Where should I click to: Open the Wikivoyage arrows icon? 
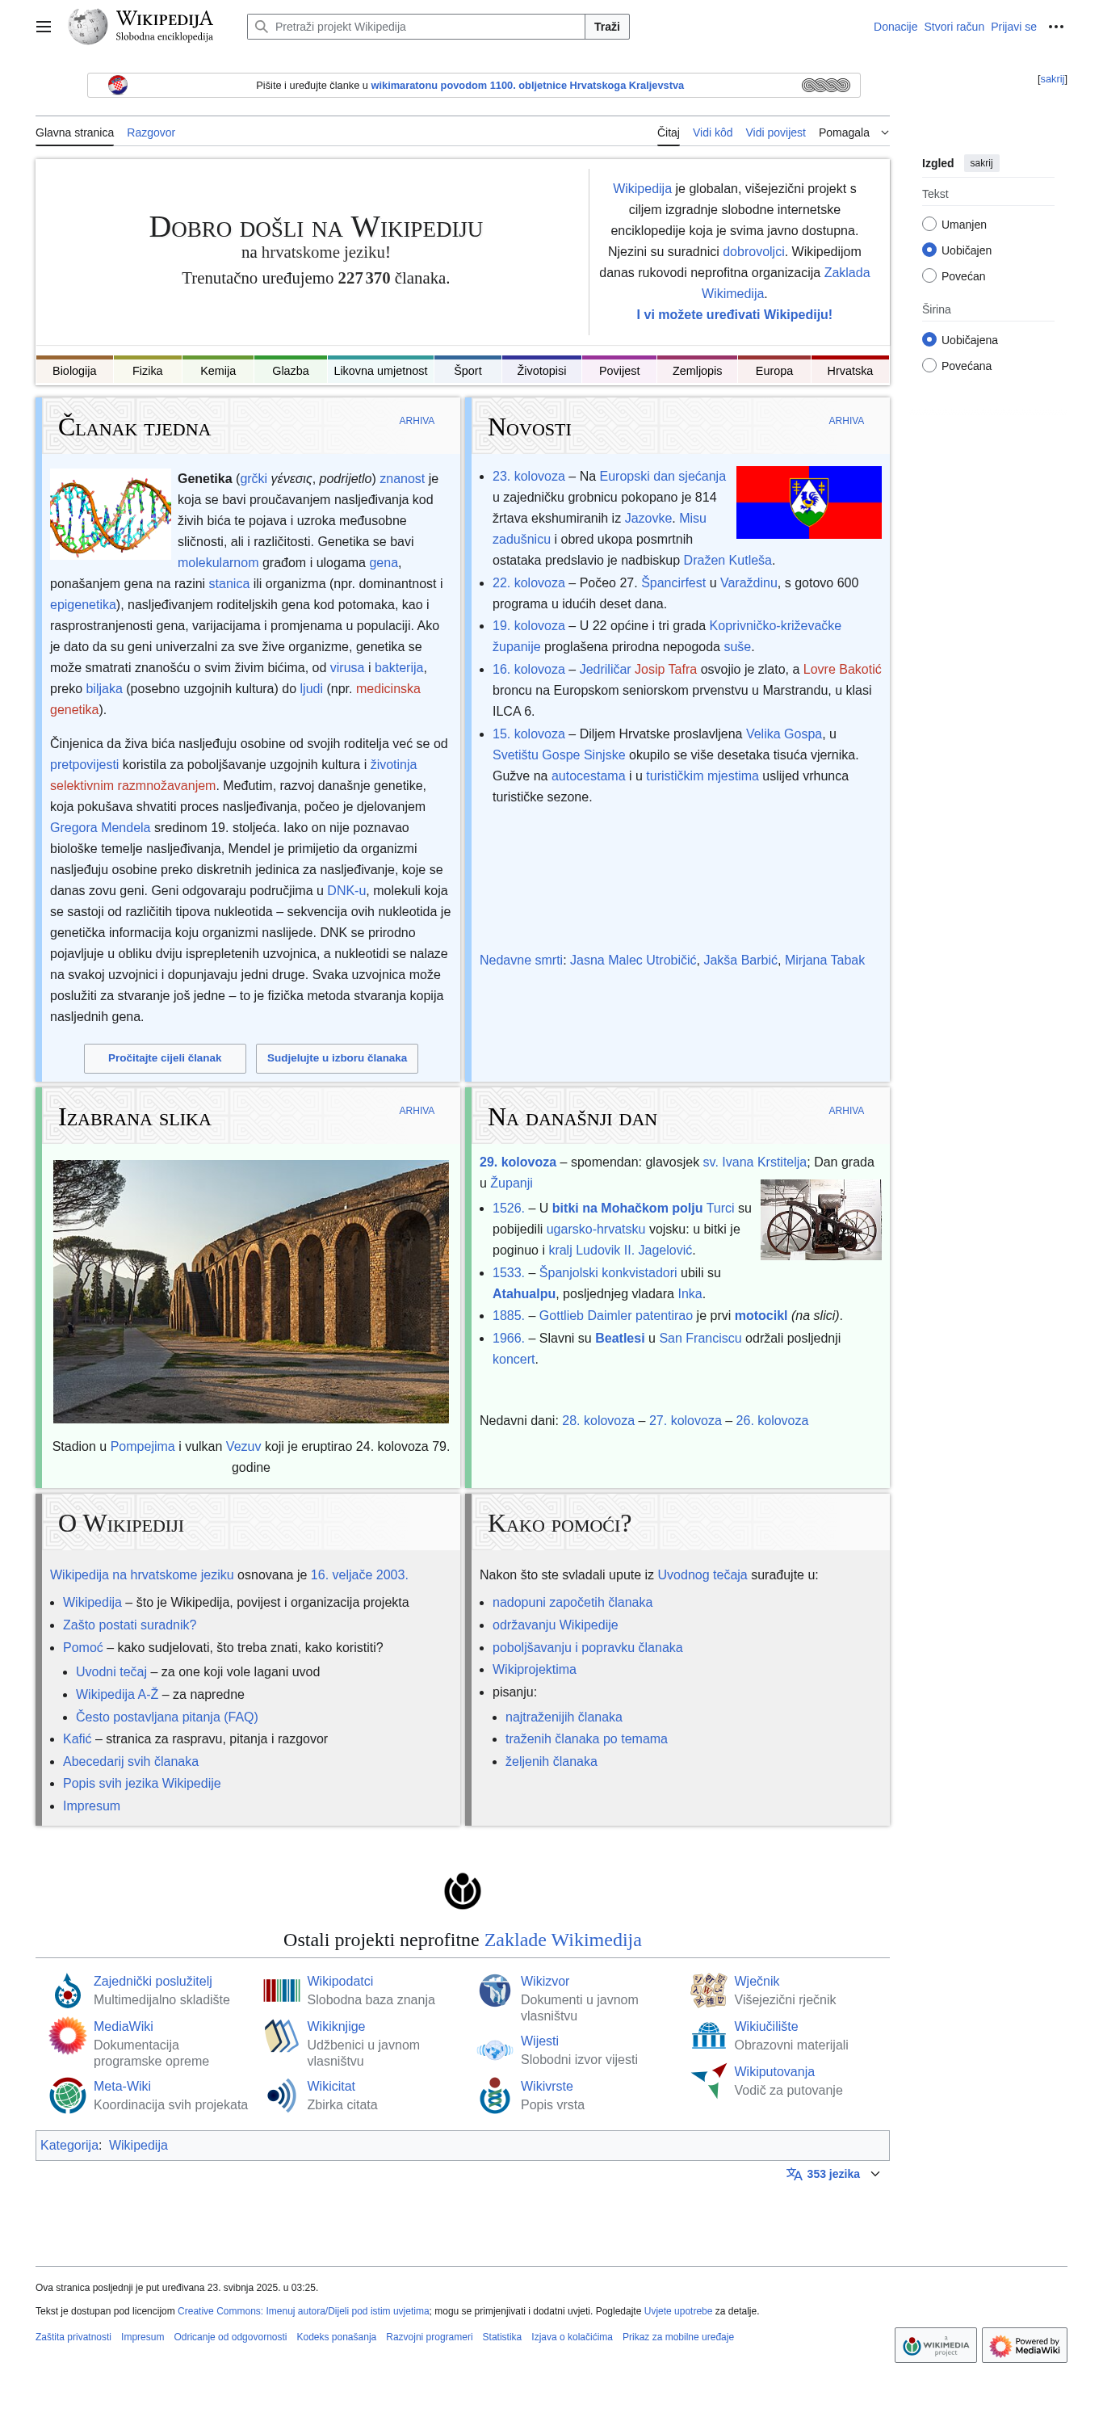point(708,2081)
